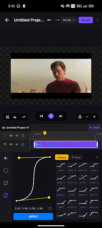Tap the Export button
The height and width of the screenshot is (228, 102).
pyautogui.click(x=86, y=20)
